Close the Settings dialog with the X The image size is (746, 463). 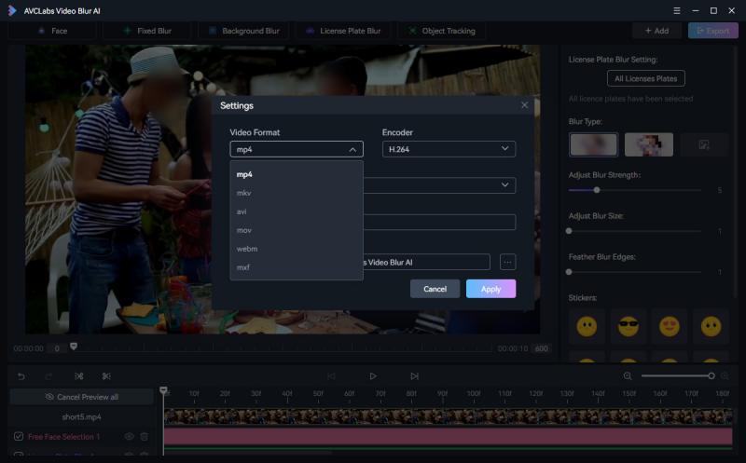tap(524, 105)
